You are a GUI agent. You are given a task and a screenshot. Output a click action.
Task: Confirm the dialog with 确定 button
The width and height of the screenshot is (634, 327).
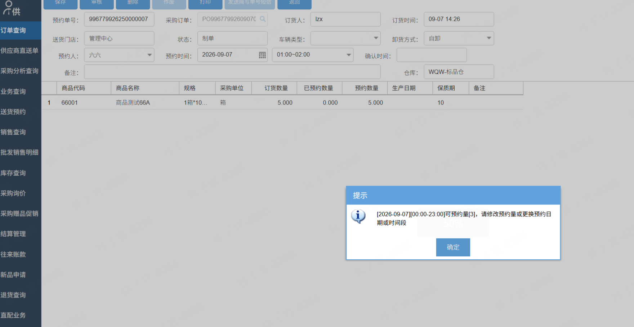[x=453, y=247]
